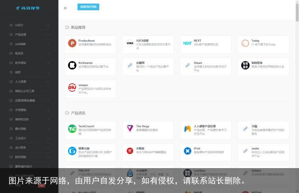Click the 高效搜罗 site logo

click(x=28, y=8)
